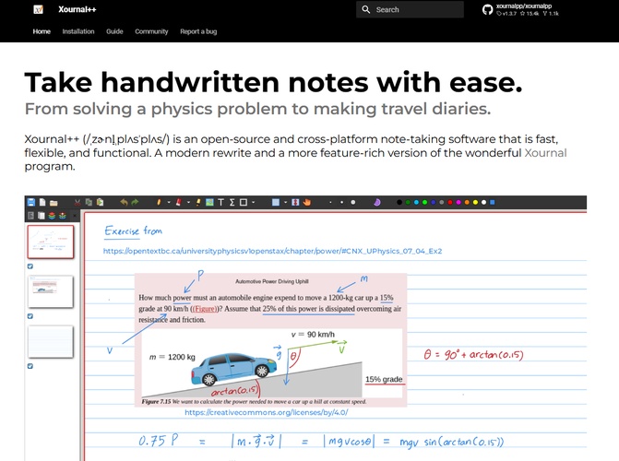Click the Xournal++ logo icon in header
619x461 pixels.
tap(39, 9)
